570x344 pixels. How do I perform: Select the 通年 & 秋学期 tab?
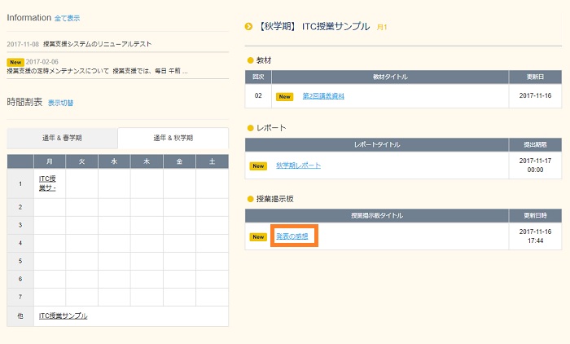173,138
